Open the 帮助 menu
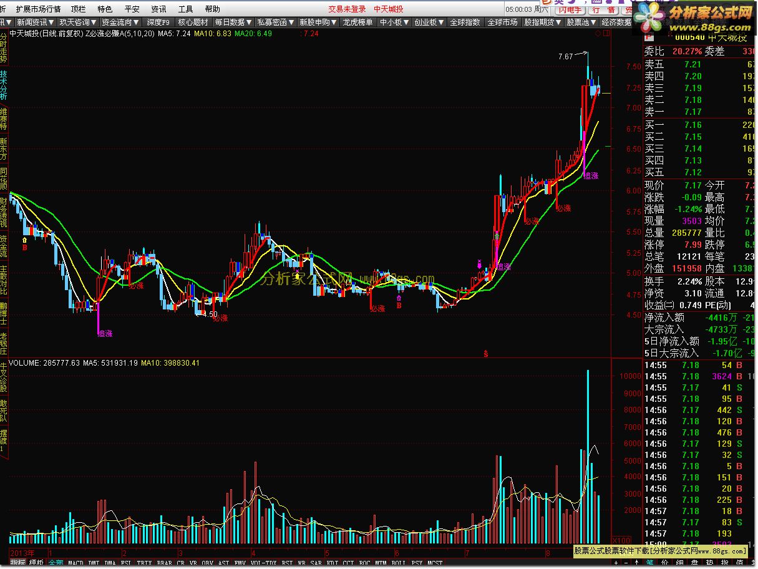The width and height of the screenshot is (758, 569). pyautogui.click(x=212, y=9)
